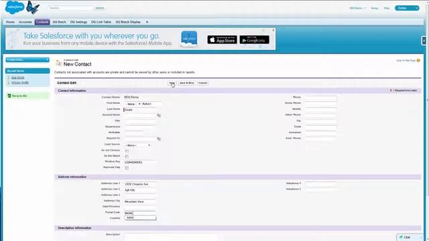The image size is (429, 241).
Task: Open the DQ Link Table tab
Action: [101, 22]
